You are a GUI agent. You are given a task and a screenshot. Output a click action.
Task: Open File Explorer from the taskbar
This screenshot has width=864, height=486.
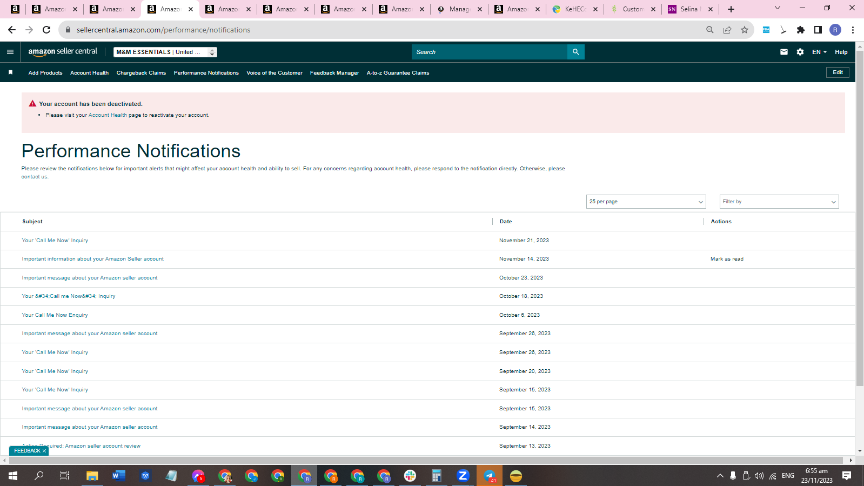click(x=92, y=476)
